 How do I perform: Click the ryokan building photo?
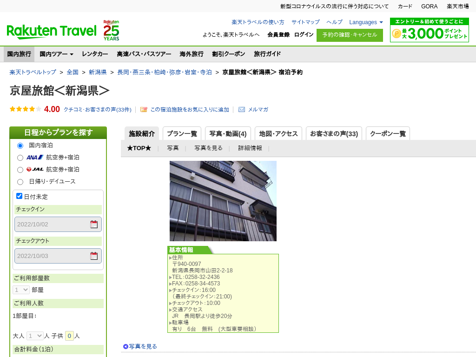point(223,201)
